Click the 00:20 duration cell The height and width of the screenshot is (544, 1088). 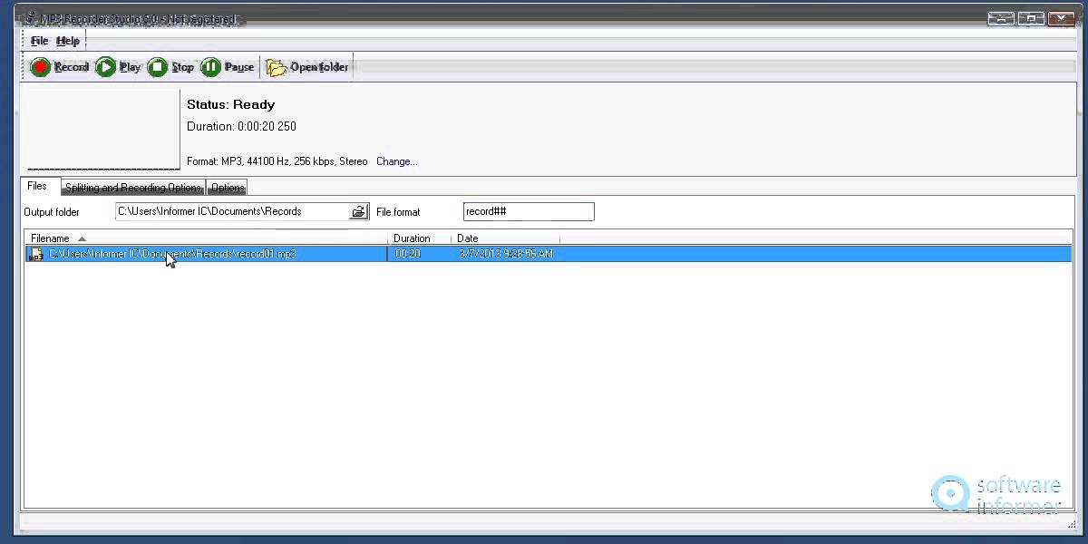408,254
